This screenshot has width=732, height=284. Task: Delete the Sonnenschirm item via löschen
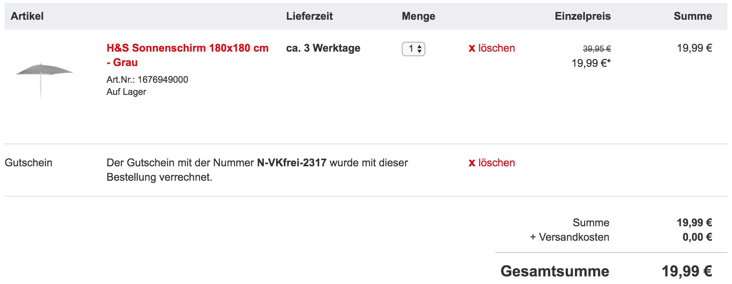(x=492, y=48)
